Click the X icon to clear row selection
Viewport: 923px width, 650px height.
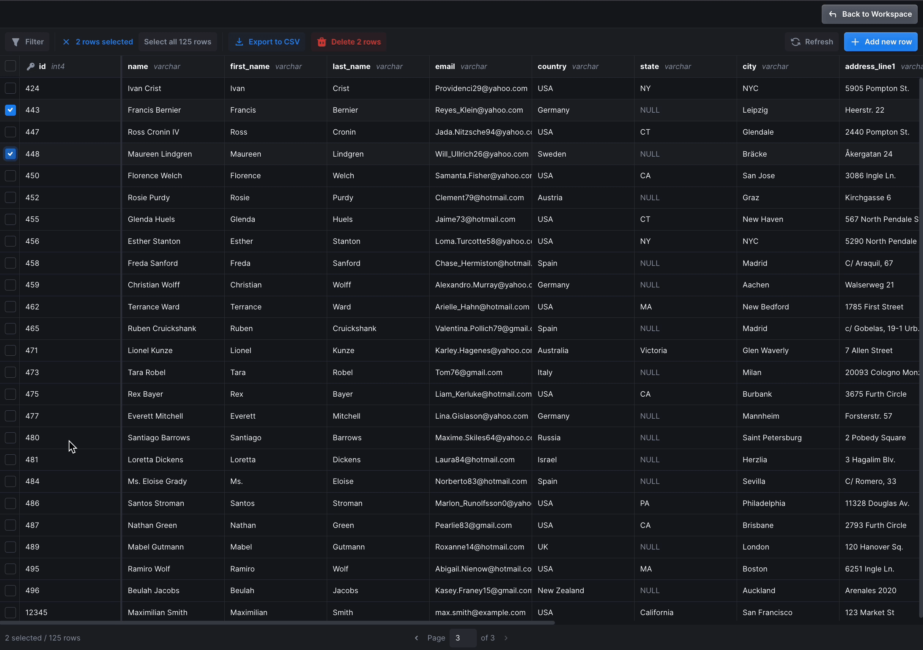66,42
